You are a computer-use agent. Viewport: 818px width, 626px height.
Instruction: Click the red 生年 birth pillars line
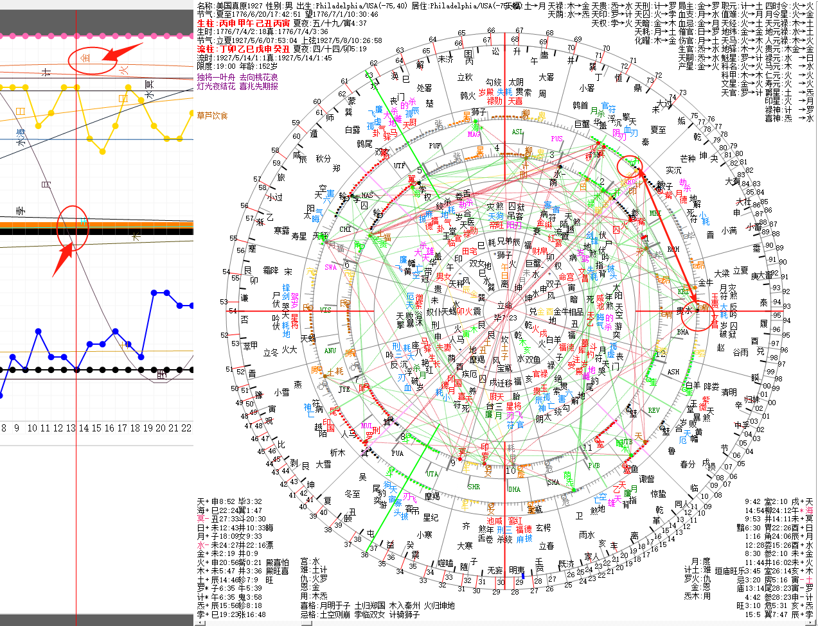243,23
